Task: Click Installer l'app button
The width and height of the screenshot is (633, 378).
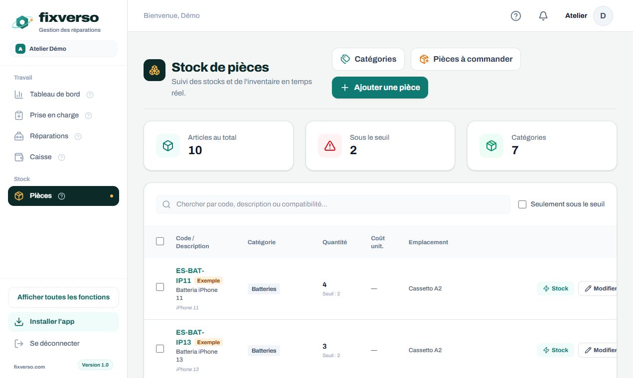Action: [63, 322]
